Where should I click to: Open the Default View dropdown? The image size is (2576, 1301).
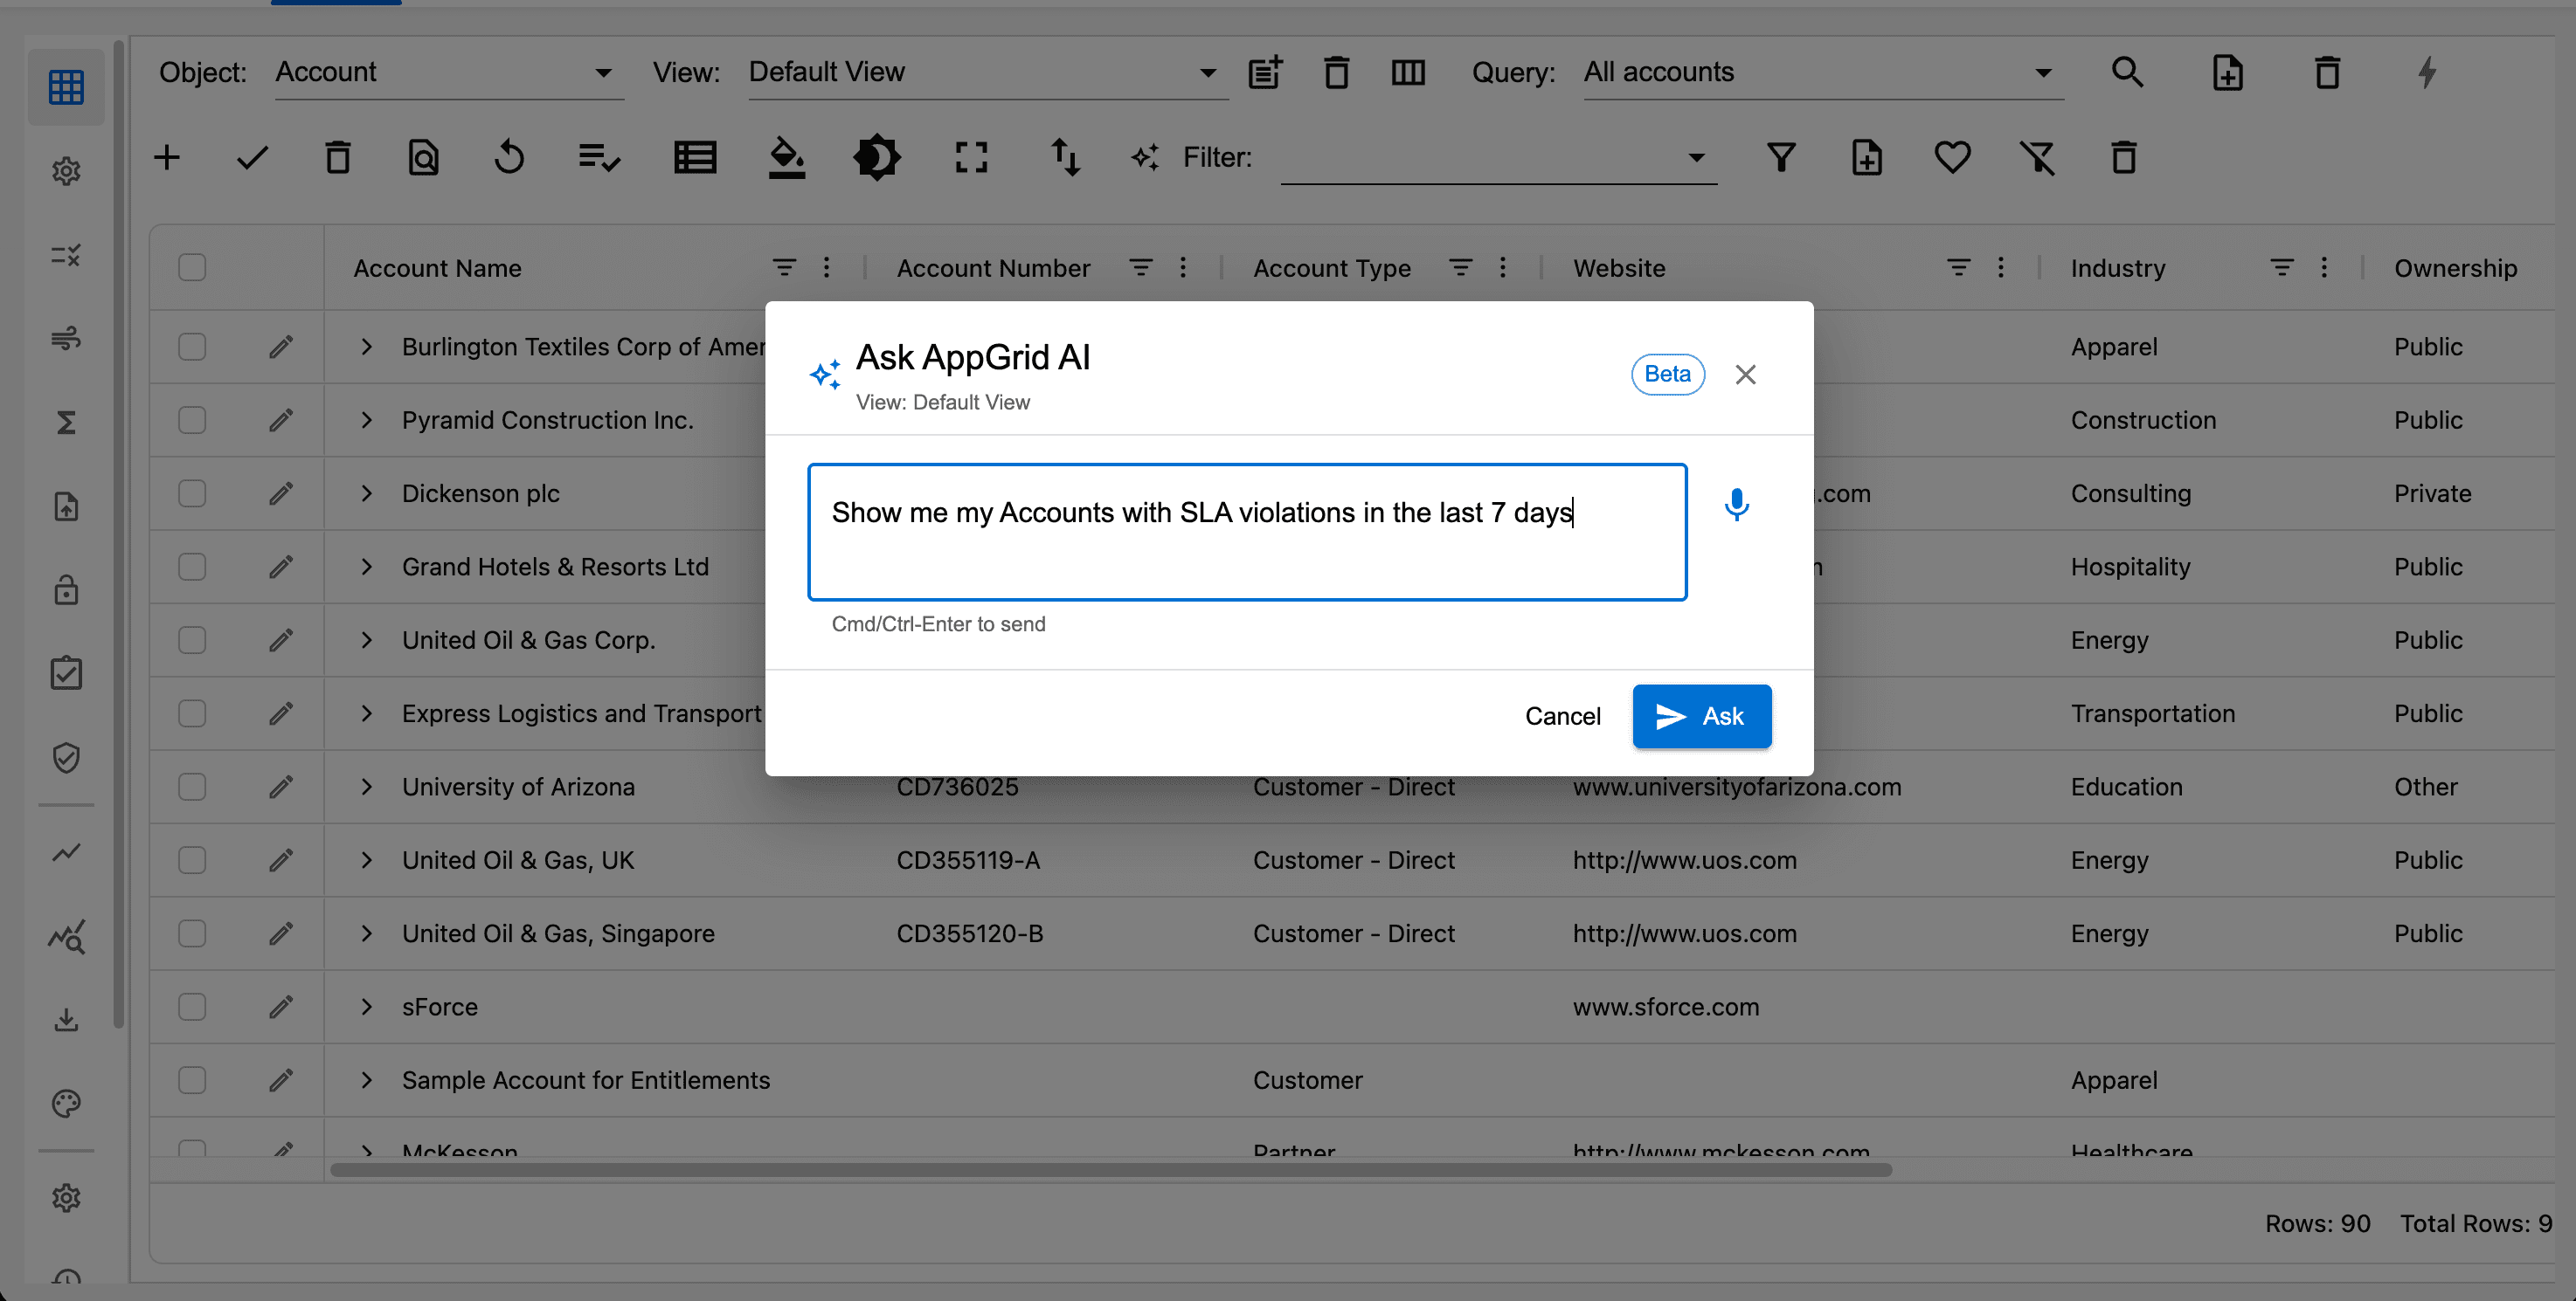click(987, 72)
